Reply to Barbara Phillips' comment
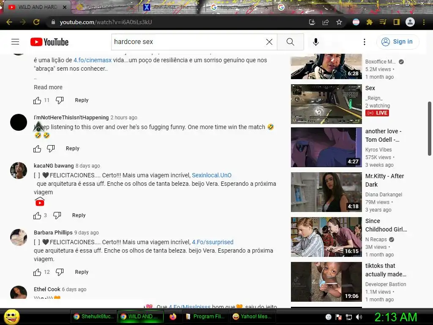Image resolution: width=433 pixels, height=325 pixels. [x=82, y=272]
